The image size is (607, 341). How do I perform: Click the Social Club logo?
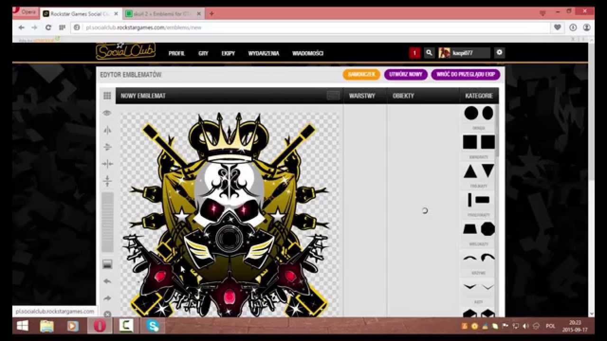coord(126,51)
